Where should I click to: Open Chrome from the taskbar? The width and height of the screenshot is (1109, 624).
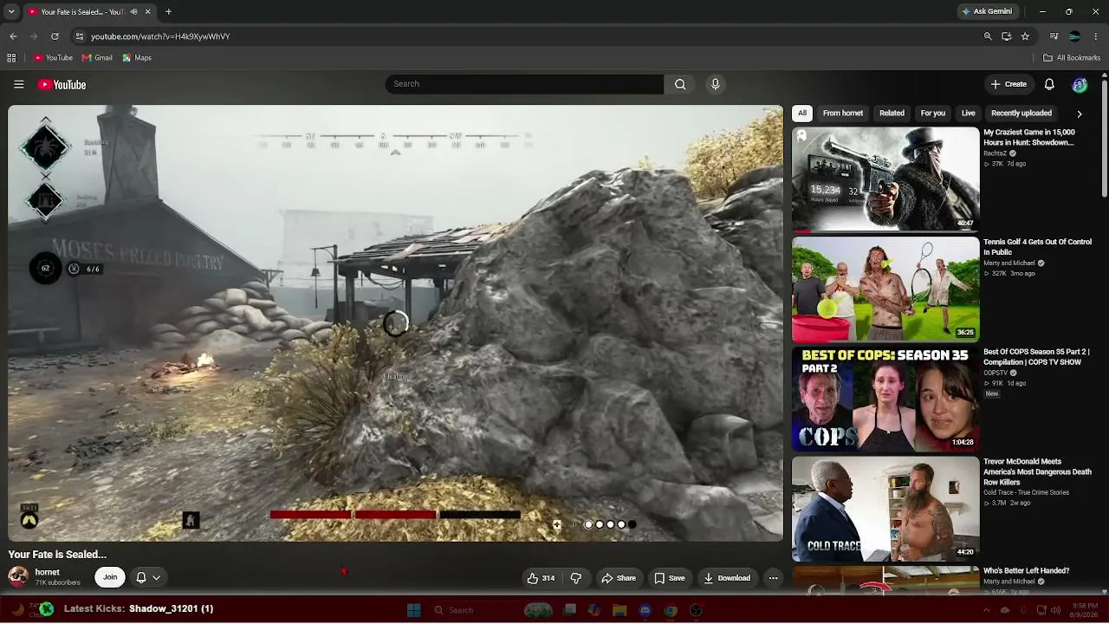[x=670, y=610]
